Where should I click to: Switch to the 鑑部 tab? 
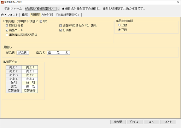coord(25,15)
